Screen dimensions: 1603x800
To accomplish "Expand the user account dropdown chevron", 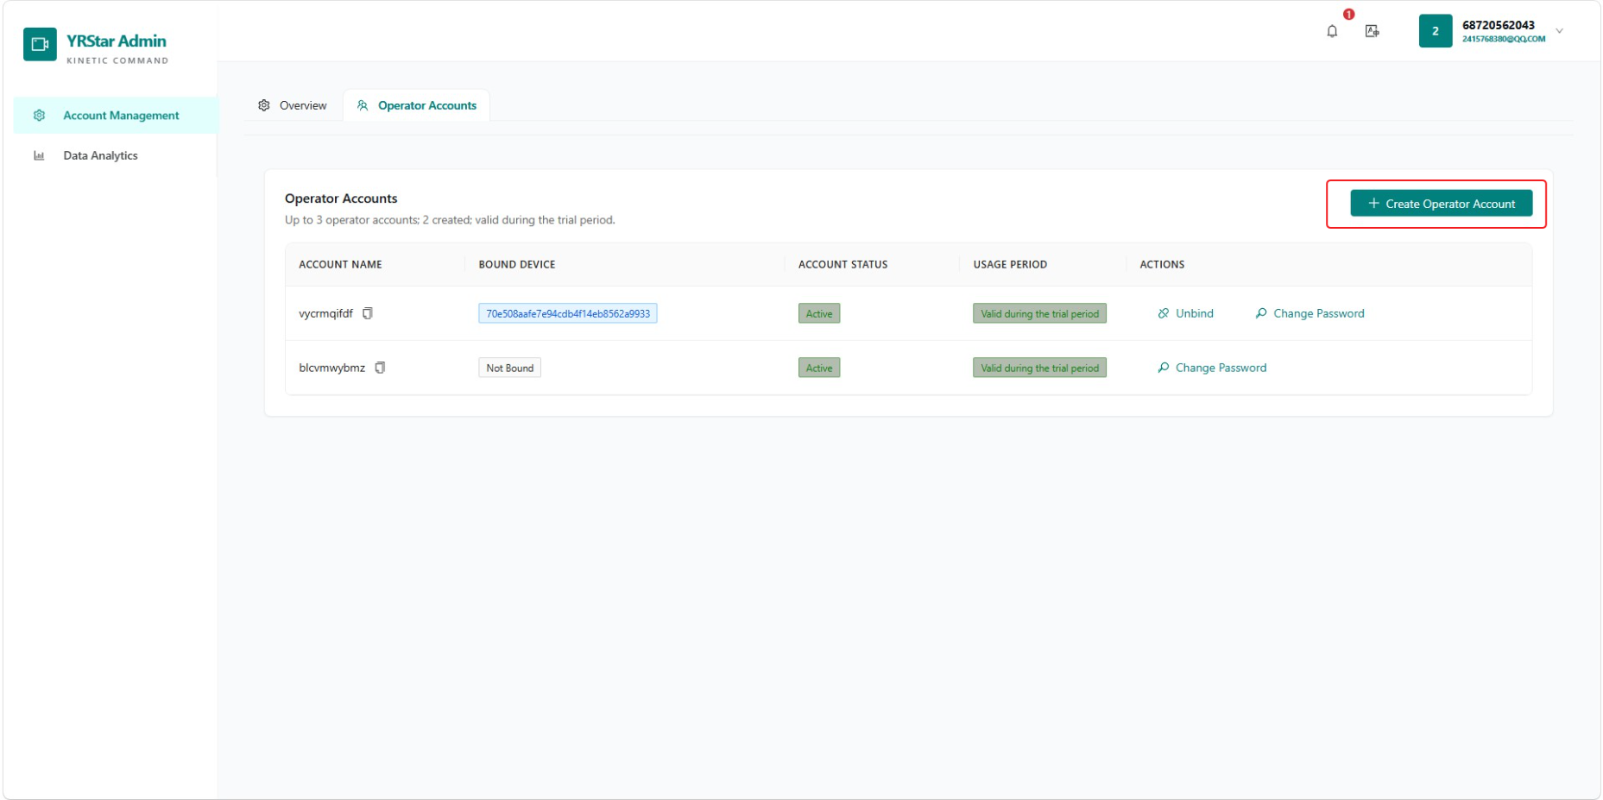I will coord(1559,31).
